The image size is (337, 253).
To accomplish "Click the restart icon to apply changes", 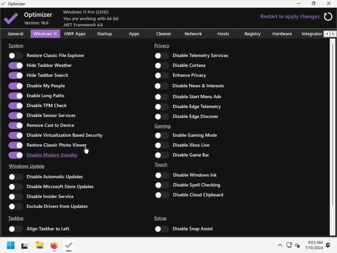I will (x=328, y=16).
